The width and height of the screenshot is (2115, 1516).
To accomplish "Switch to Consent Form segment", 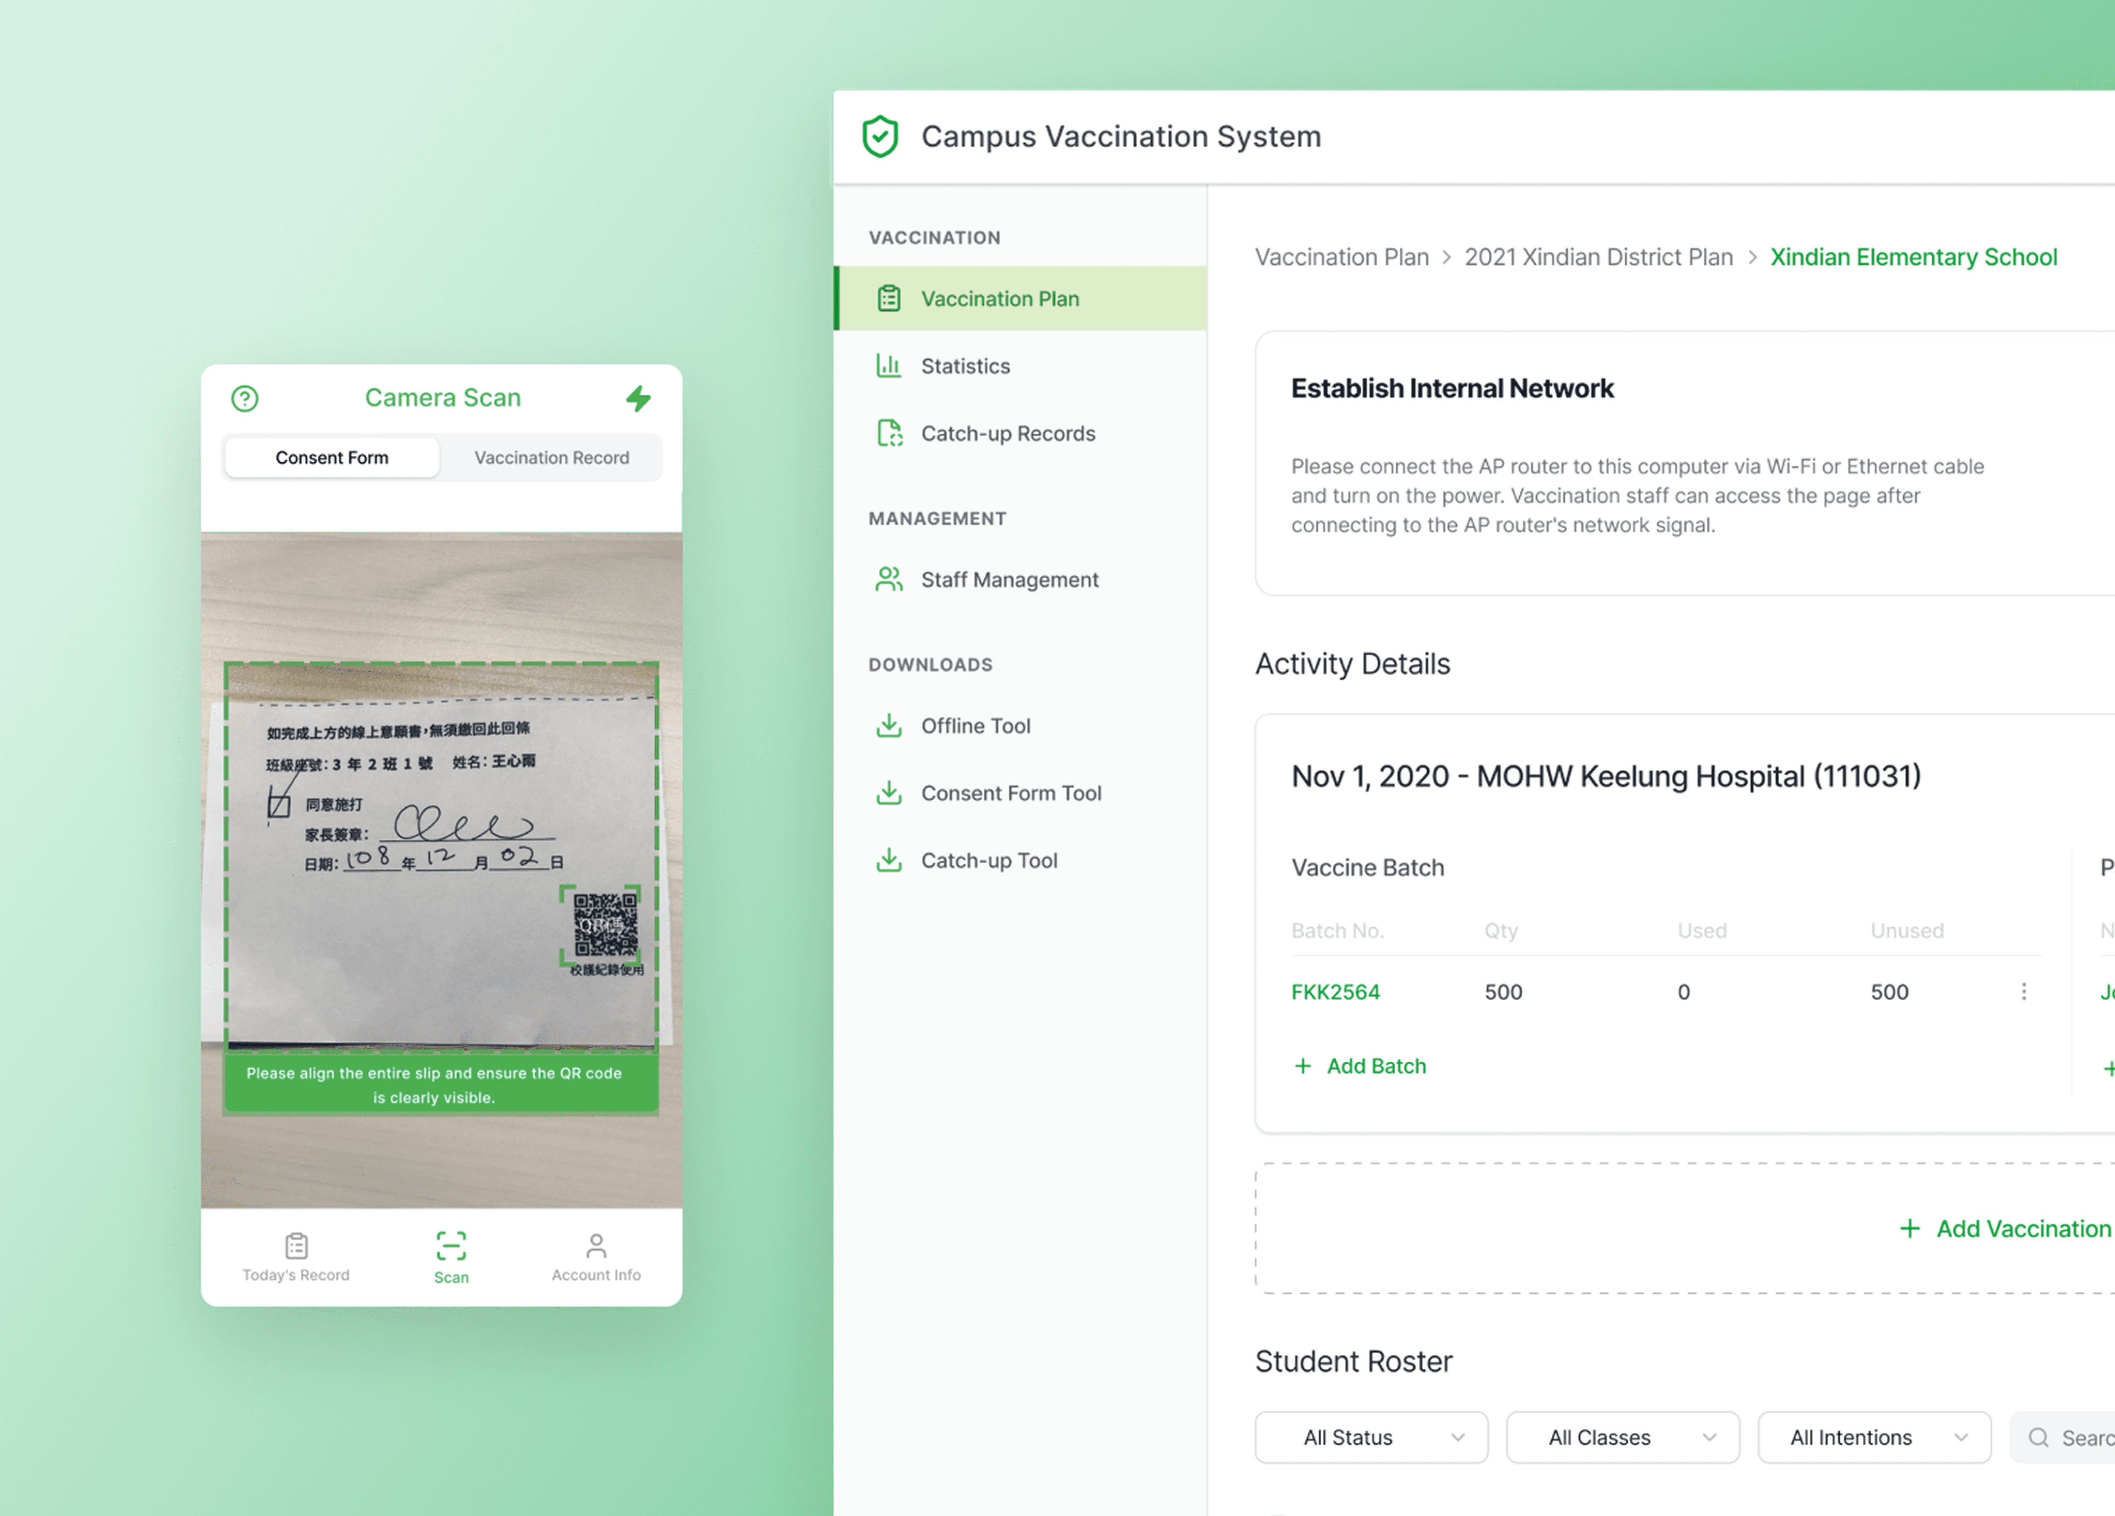I will [x=332, y=458].
